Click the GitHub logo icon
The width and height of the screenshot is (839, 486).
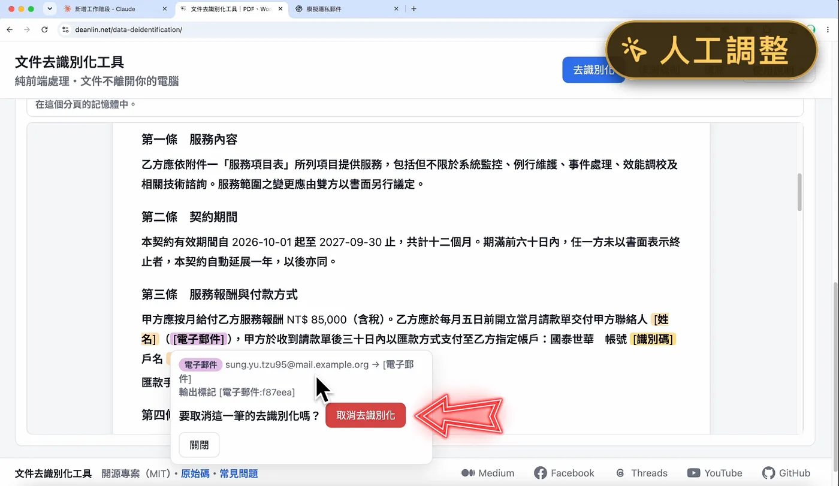pyautogui.click(x=768, y=473)
